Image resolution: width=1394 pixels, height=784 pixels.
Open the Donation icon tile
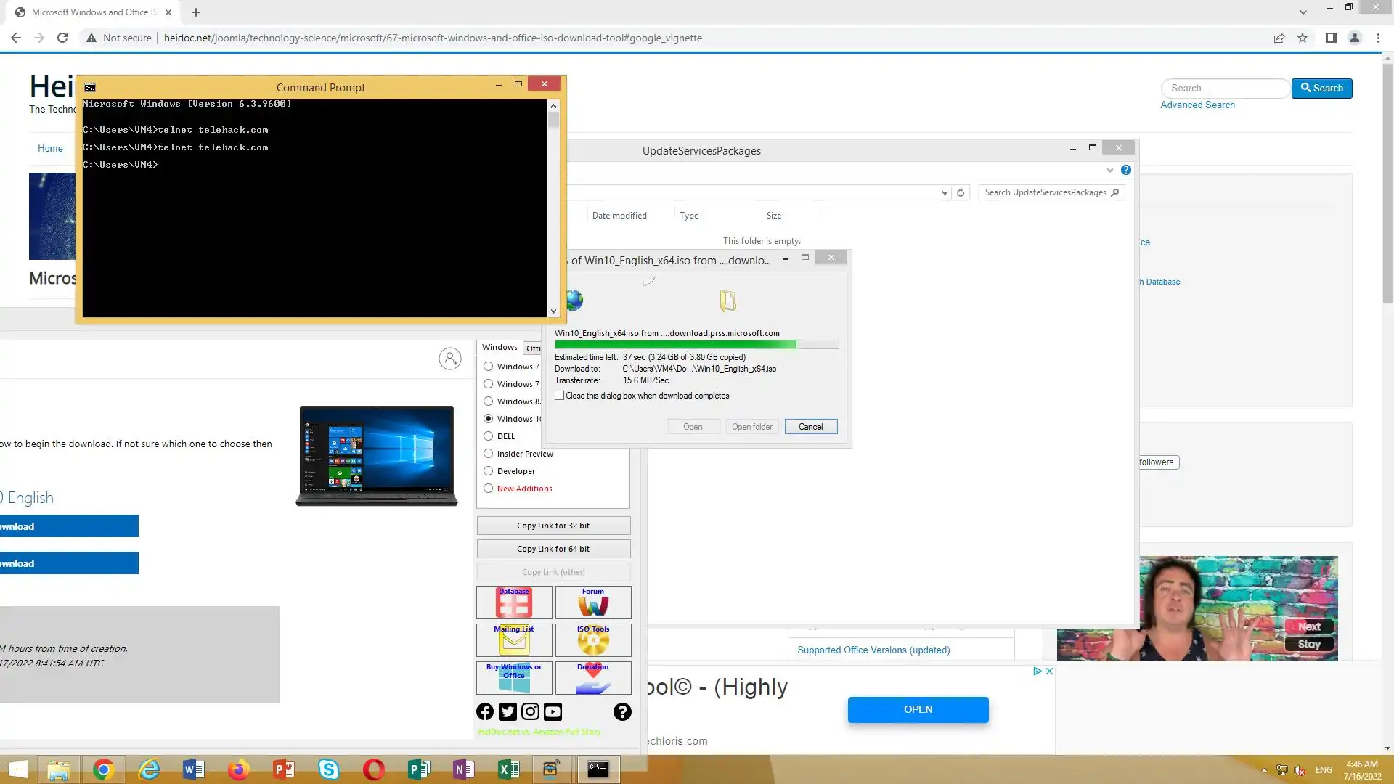592,678
